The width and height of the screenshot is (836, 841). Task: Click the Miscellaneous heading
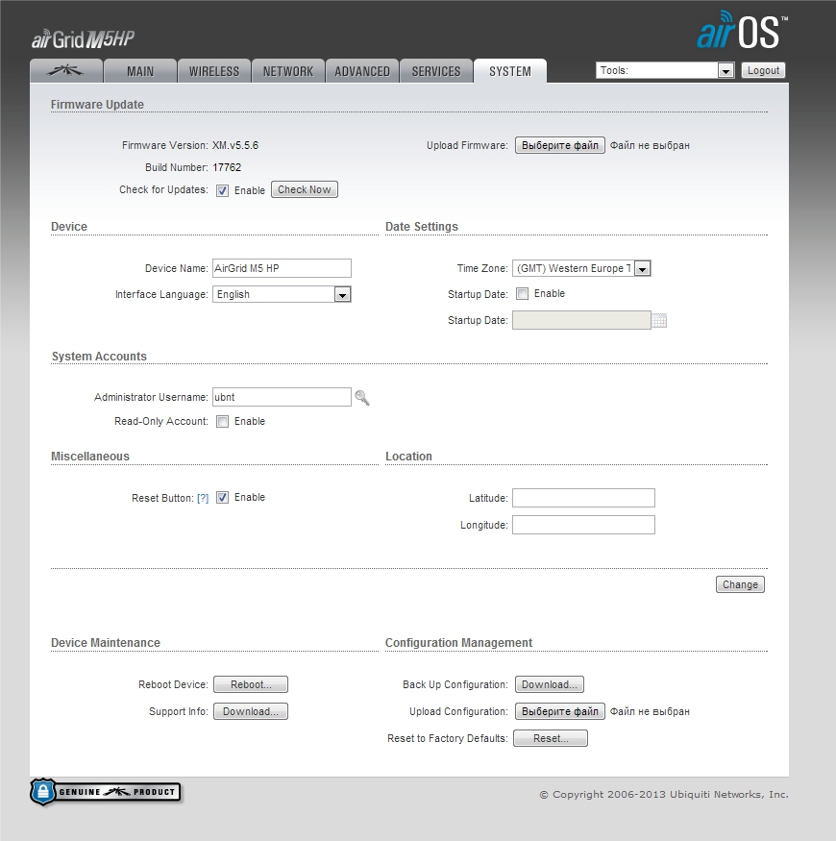pyautogui.click(x=90, y=456)
